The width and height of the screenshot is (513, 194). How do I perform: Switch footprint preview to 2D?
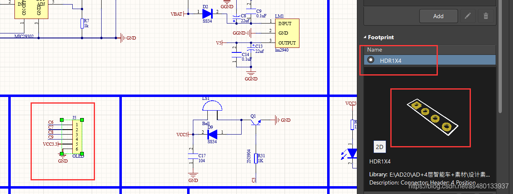pyautogui.click(x=379, y=147)
